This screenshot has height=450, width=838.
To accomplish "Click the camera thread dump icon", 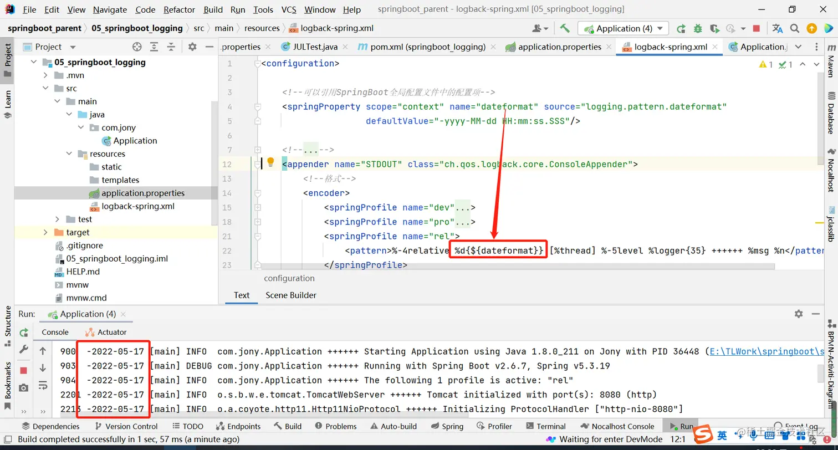I will [x=23, y=388].
